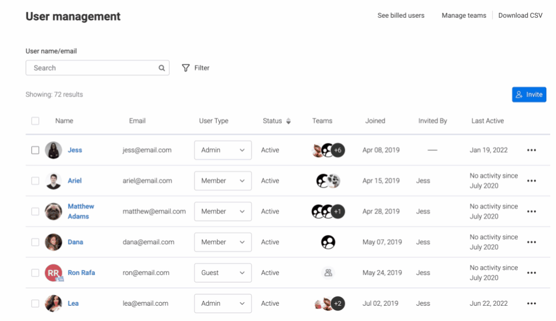Toggle the select-all header checkbox

click(35, 121)
